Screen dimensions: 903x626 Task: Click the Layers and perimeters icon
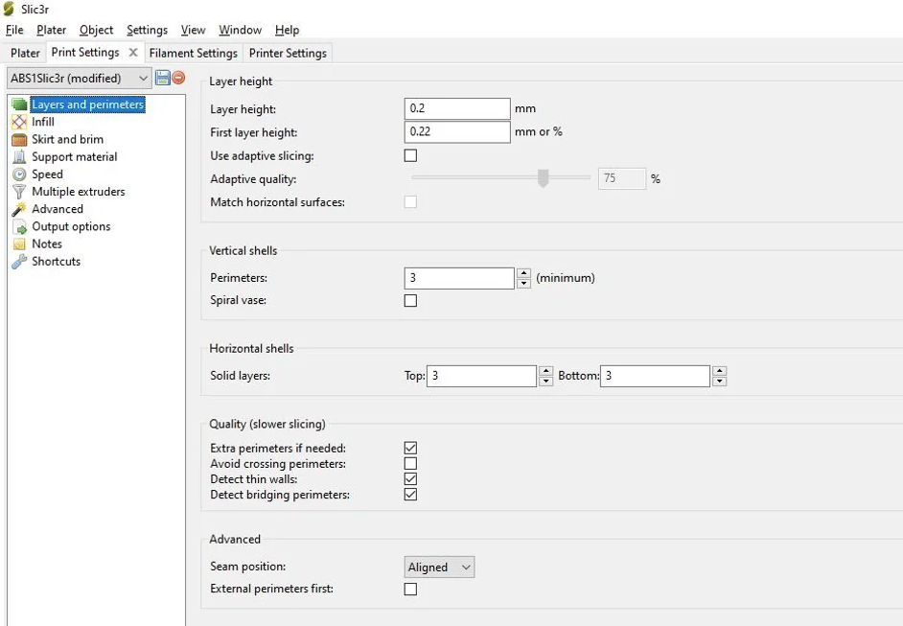point(19,104)
